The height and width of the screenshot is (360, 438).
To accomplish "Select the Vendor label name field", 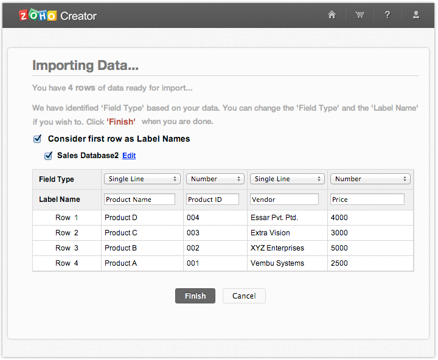I will (x=284, y=199).
